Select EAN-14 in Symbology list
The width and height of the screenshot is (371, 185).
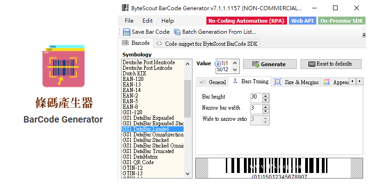[x=153, y=90]
